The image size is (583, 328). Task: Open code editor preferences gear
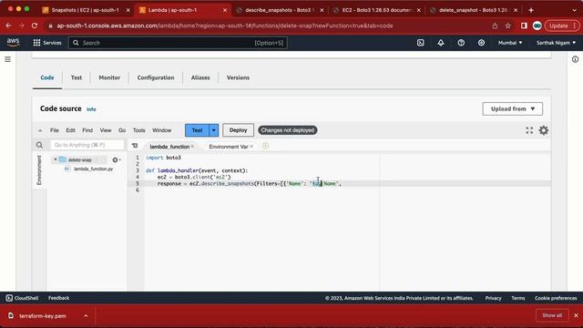[x=544, y=130]
